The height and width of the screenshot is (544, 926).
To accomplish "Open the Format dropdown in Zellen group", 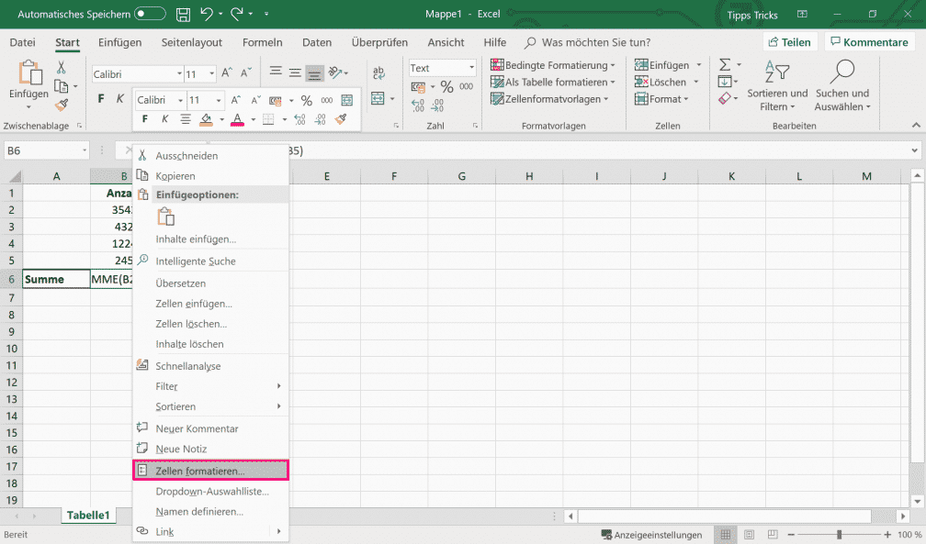I will pos(661,99).
